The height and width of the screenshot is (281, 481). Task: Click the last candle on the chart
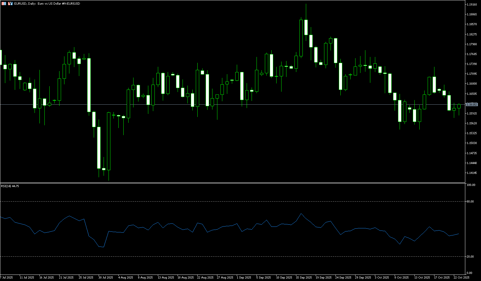[x=459, y=106]
